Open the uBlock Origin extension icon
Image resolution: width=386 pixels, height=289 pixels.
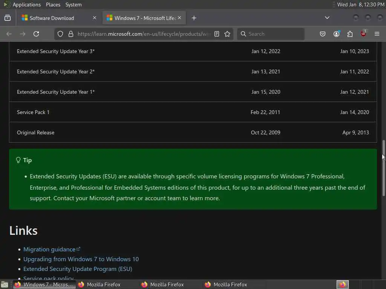(x=363, y=33)
